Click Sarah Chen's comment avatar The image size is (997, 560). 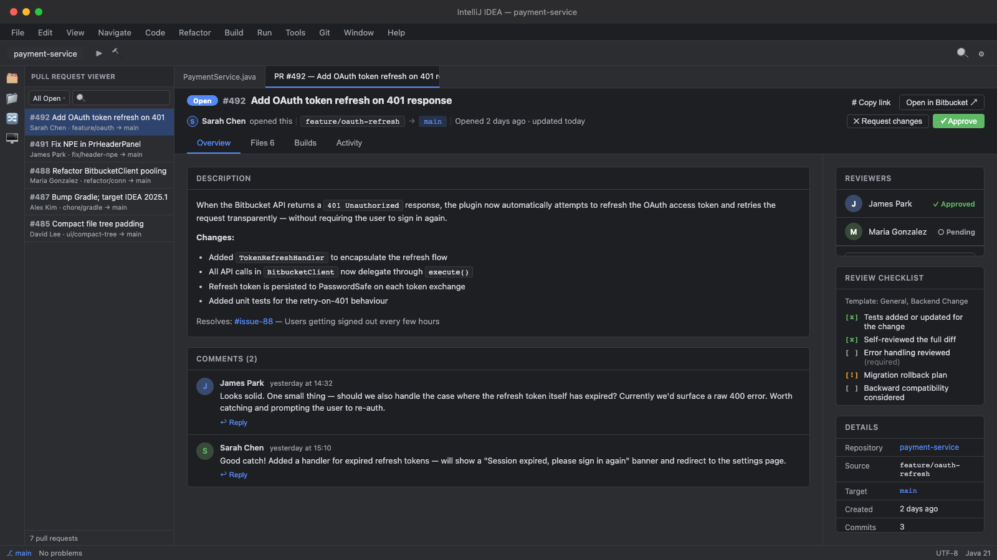pyautogui.click(x=205, y=451)
